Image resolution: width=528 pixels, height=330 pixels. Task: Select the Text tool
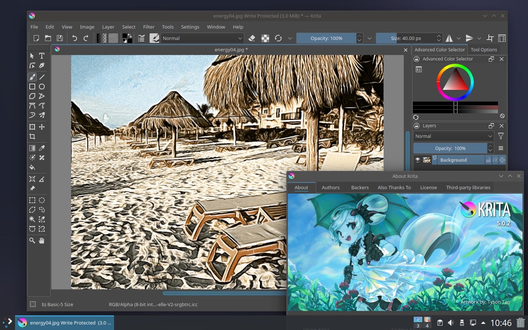tap(41, 56)
